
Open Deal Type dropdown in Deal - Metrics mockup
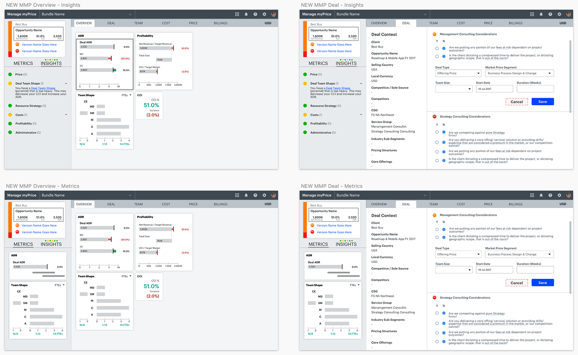(x=458, y=254)
